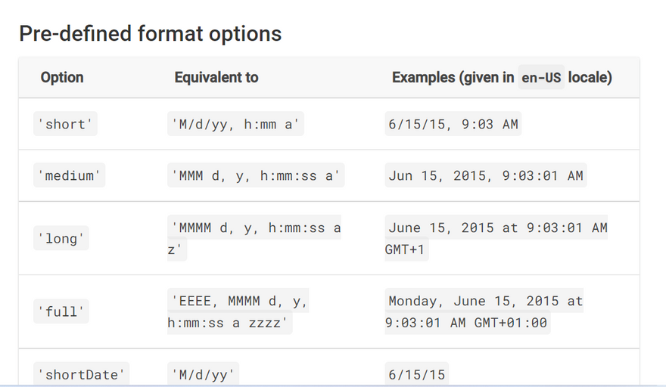Click the 'Examples' column header text
The height and width of the screenshot is (387, 666).
point(452,77)
